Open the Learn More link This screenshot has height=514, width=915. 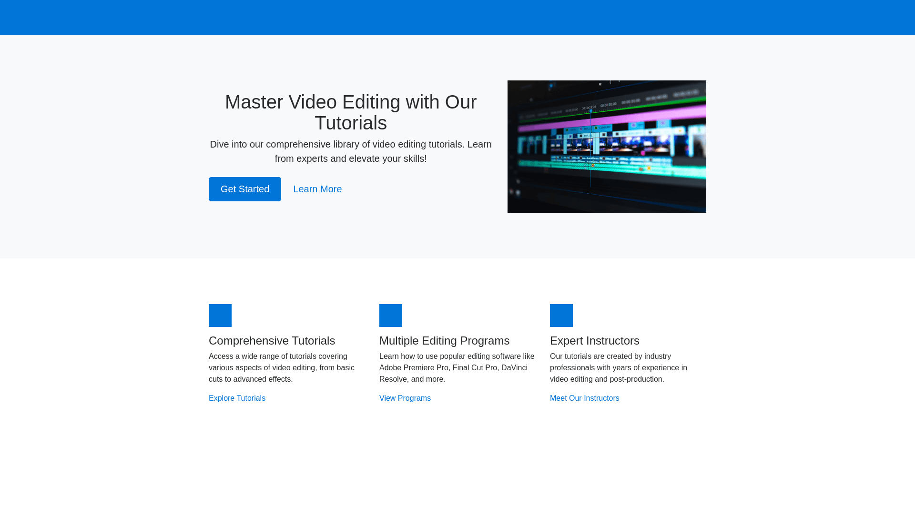tap(317, 189)
